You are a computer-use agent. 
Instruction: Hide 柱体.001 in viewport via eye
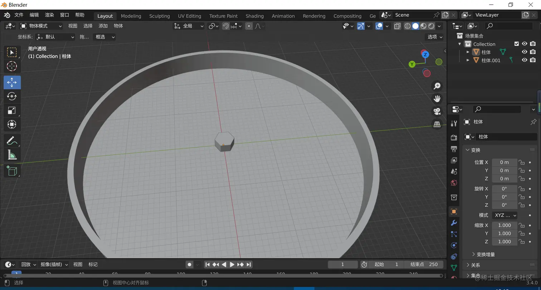click(x=525, y=60)
